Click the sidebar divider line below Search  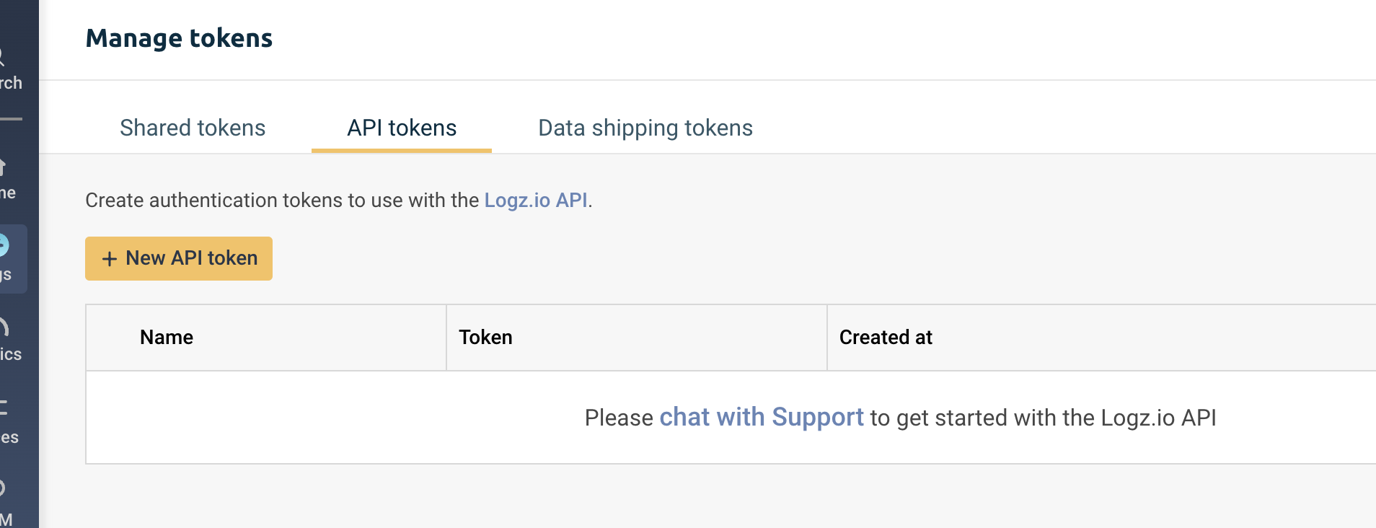[11, 119]
